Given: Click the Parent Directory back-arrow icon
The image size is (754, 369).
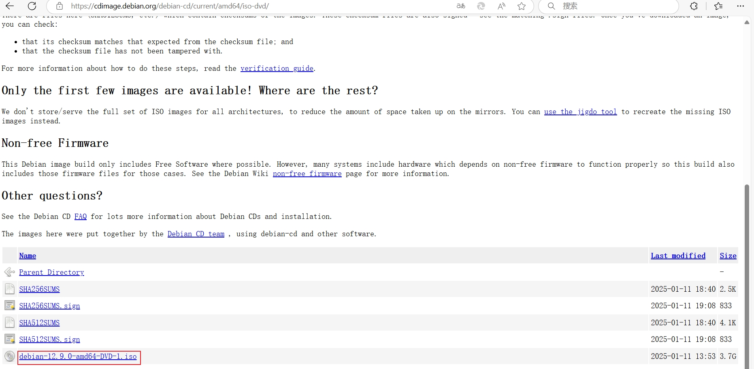Looking at the screenshot, I should point(9,272).
